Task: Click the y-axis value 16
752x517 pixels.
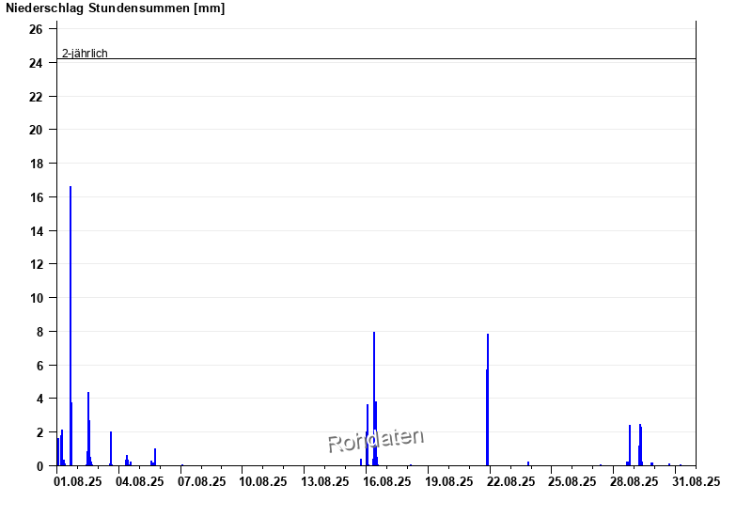Action: (36, 197)
